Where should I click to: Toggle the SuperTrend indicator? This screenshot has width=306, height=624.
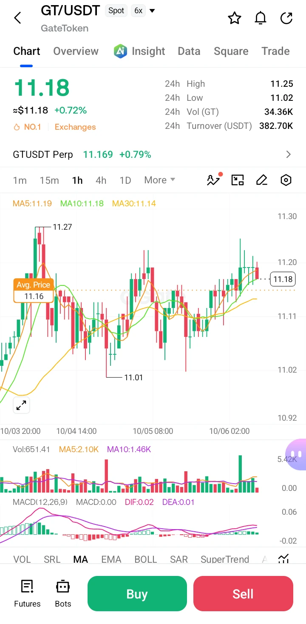click(225, 559)
